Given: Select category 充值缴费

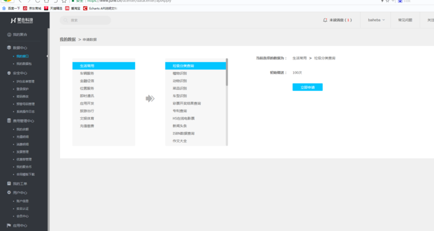Looking at the screenshot, I should 104,126.
